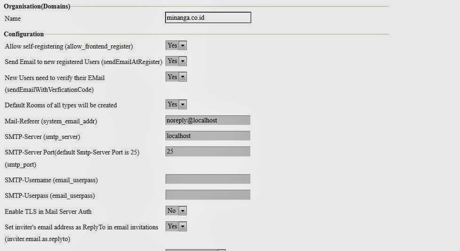Click the empty SMTP-Username field
Viewport: 460px width, 251px height.
tap(208, 179)
